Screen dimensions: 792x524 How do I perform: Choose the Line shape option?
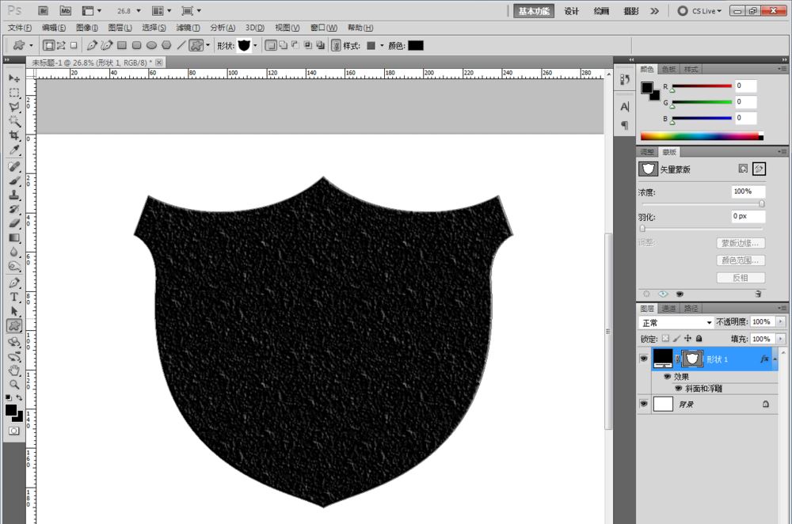181,45
